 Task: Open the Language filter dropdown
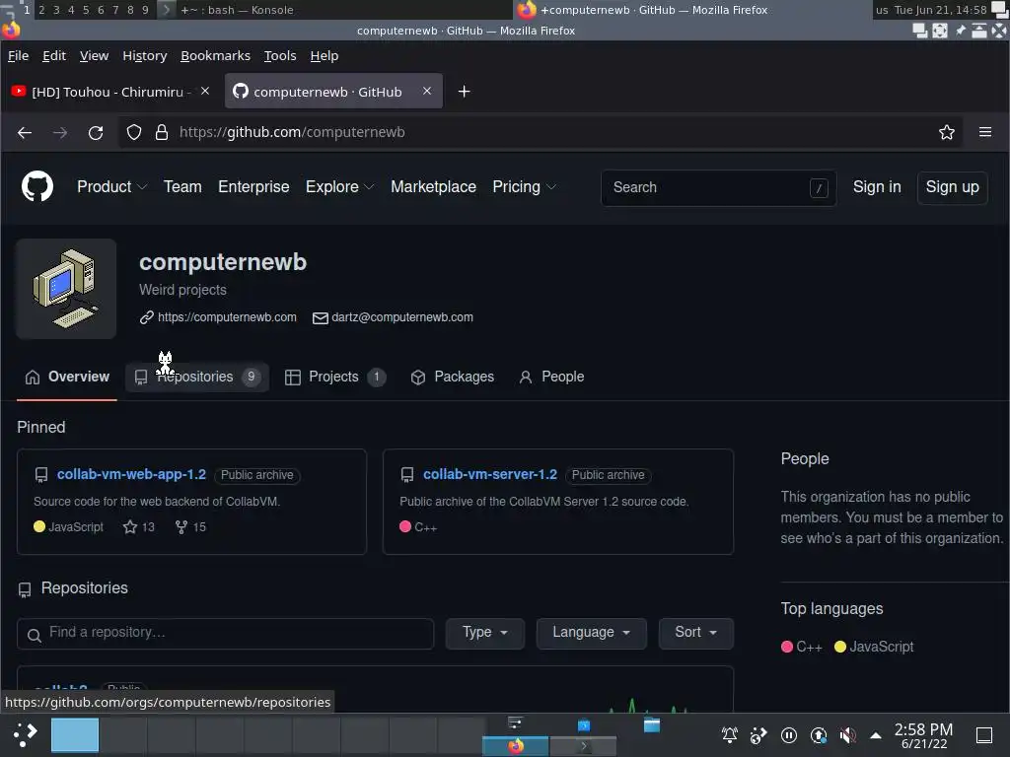(x=592, y=633)
